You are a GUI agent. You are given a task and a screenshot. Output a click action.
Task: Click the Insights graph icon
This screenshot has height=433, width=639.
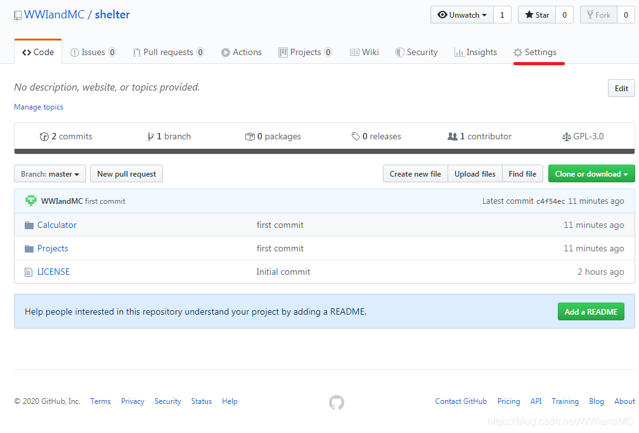[x=459, y=53]
